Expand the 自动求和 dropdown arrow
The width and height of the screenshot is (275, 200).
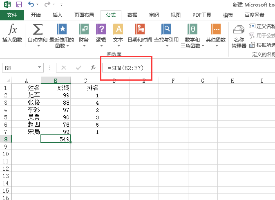pyautogui.click(x=38, y=46)
